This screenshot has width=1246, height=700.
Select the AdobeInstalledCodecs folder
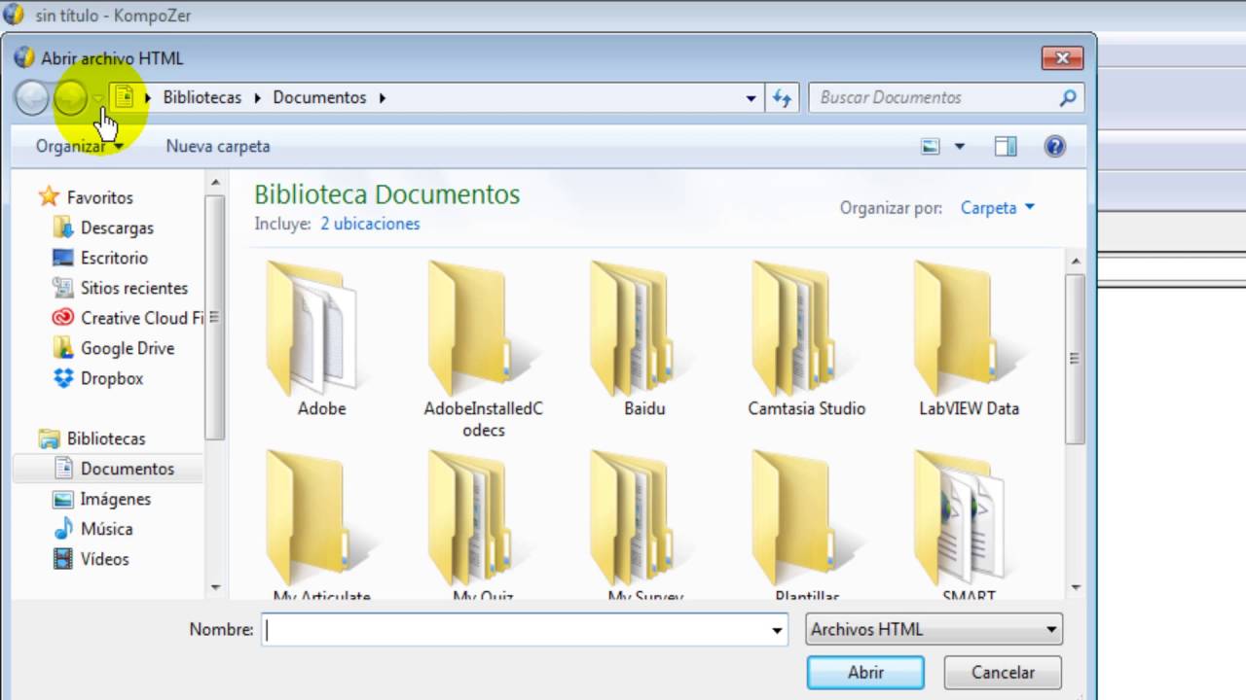(x=484, y=348)
